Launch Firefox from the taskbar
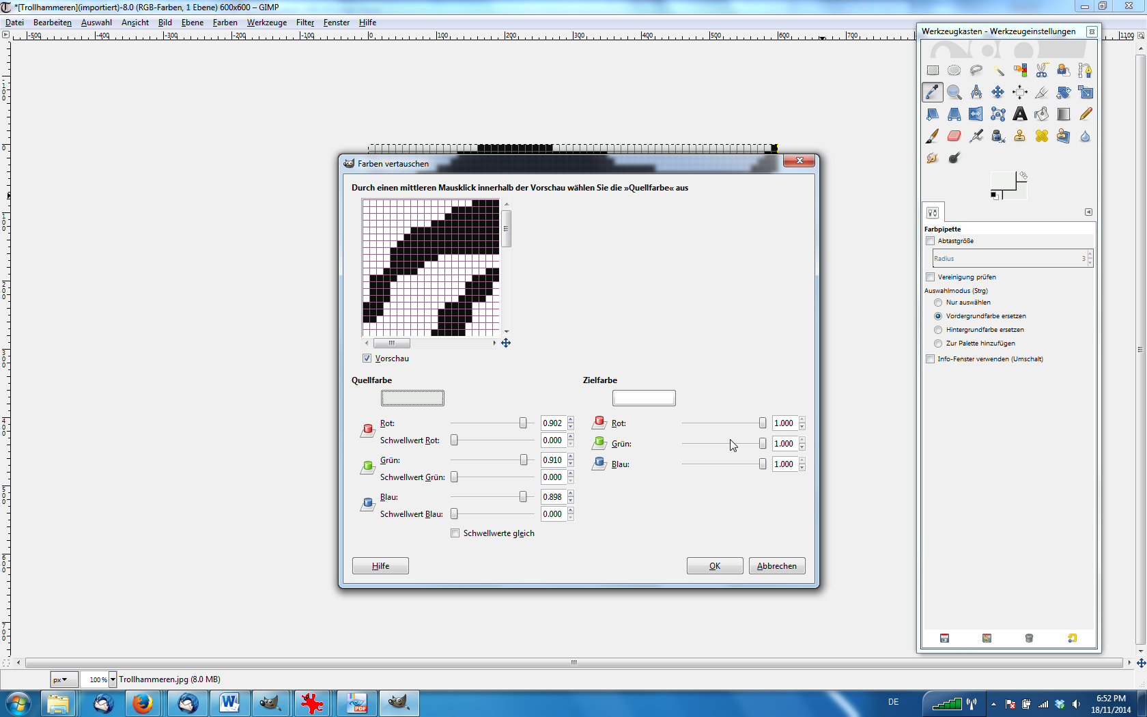Viewport: 1147px width, 717px height. (x=143, y=703)
